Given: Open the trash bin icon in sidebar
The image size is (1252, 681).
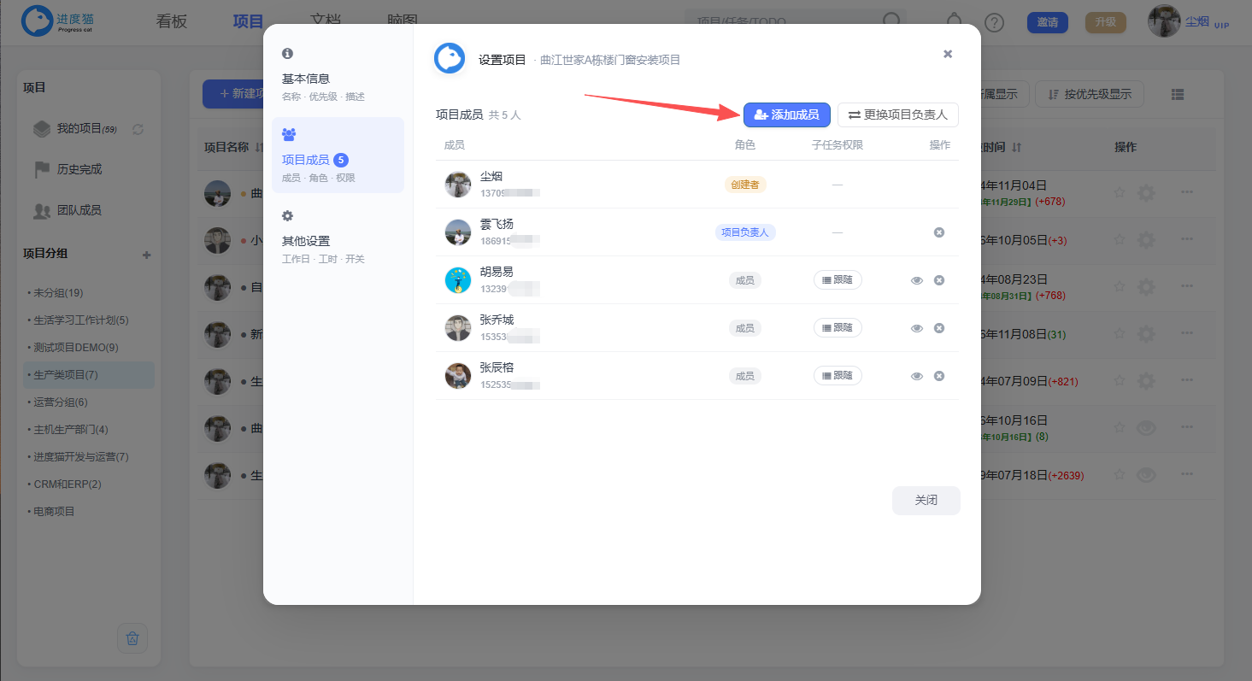Looking at the screenshot, I should [132, 638].
